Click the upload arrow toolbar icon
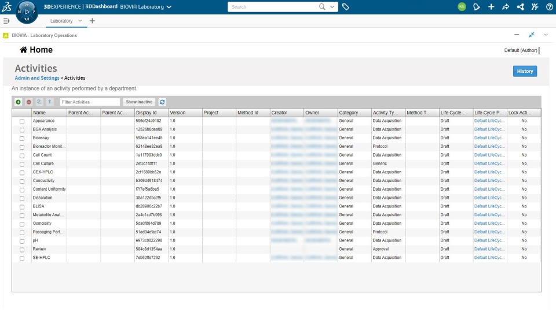Screen dimensions: 556x312 [50, 102]
